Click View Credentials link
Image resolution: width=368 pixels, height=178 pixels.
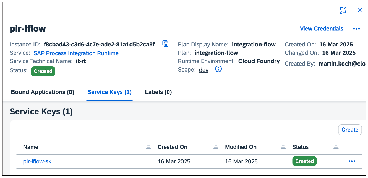321,29
